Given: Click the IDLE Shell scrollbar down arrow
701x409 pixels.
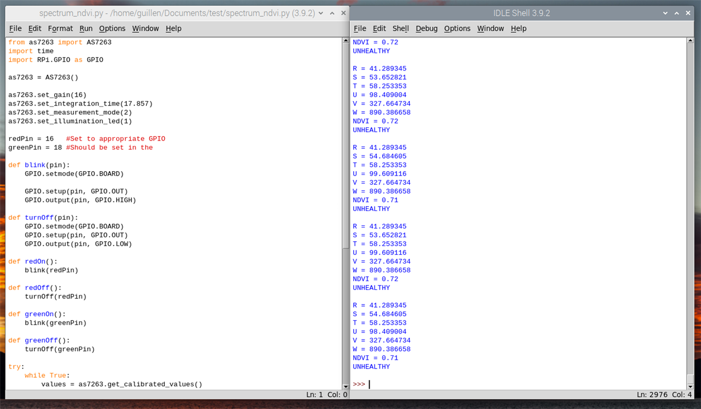Looking at the screenshot, I should (x=690, y=386).
